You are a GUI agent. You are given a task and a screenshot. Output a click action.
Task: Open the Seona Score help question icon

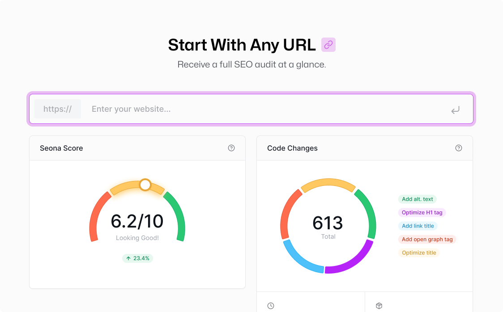[x=231, y=148]
